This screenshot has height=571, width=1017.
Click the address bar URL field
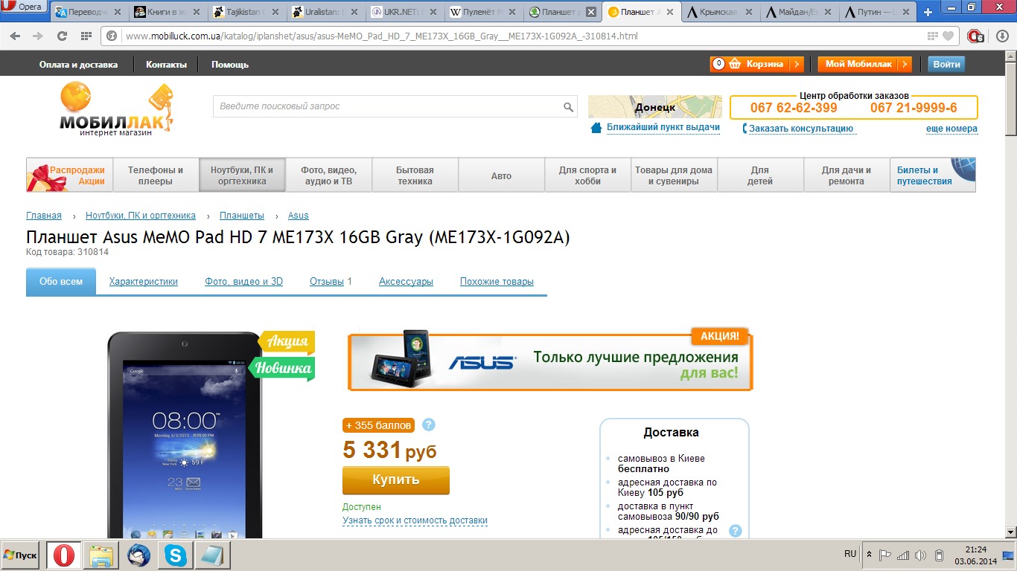pos(521,36)
